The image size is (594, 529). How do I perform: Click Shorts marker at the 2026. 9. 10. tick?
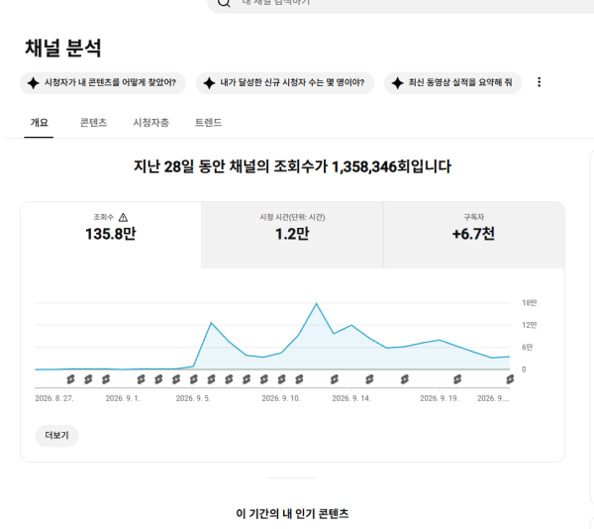click(281, 379)
